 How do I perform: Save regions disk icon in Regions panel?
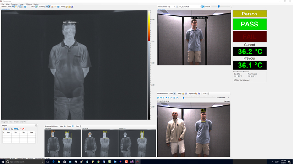(6, 129)
